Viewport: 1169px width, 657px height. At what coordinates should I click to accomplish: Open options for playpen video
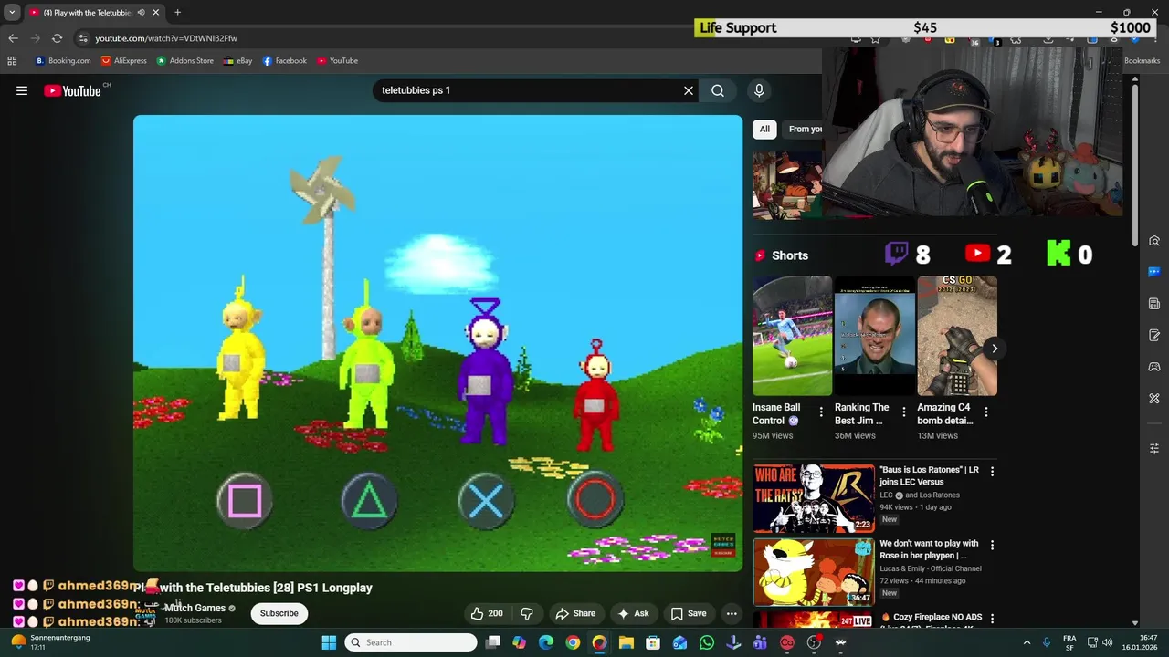[992, 545]
